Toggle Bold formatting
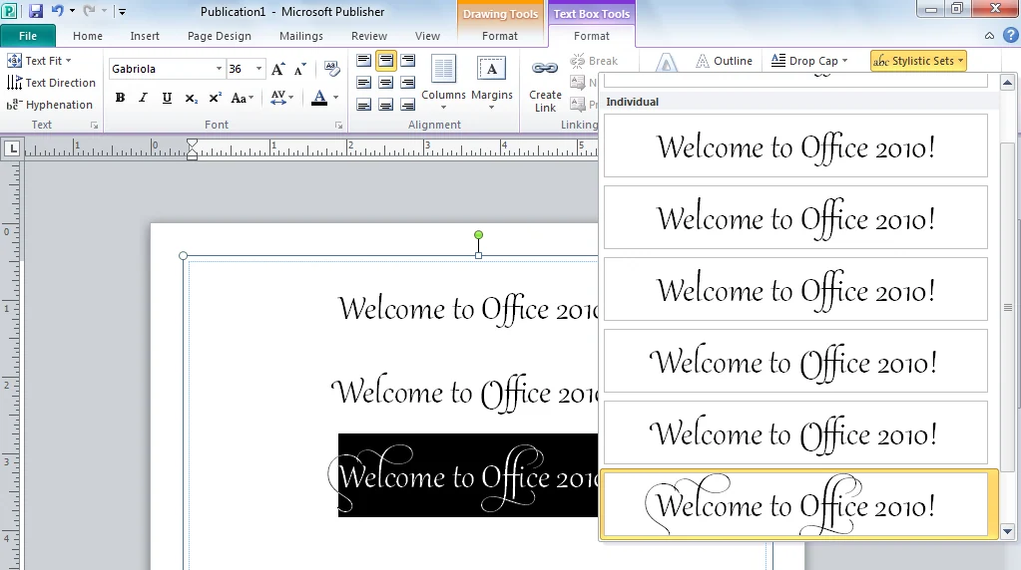Viewport: 1021px width, 570px height. 120,98
